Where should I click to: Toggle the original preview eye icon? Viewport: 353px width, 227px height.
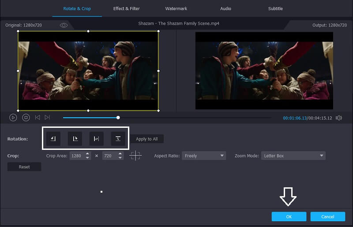[x=64, y=26]
